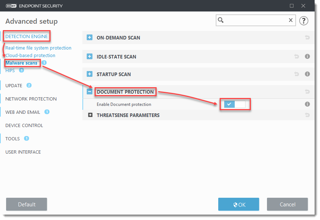Switch to the User Interface section
Viewport: 320px width, 220px height.
(23, 152)
